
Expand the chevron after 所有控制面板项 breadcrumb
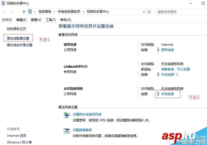click(x=83, y=12)
